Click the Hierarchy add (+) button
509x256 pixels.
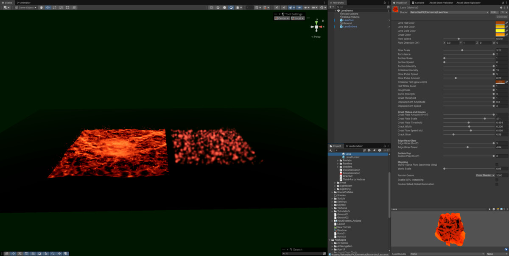pos(331,7)
